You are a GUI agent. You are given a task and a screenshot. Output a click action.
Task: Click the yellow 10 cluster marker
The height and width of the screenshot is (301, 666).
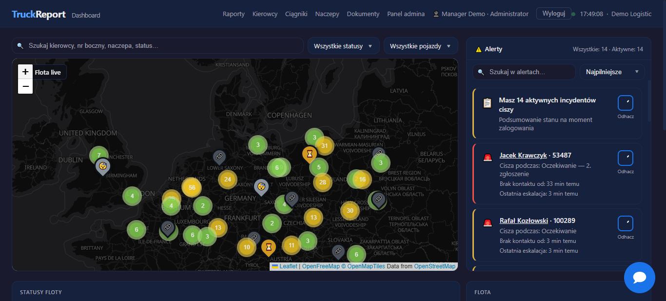coord(247,247)
